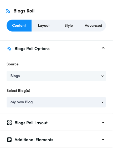Click the Additional Elements section title
Screen dimensions: 113x148
point(34,140)
